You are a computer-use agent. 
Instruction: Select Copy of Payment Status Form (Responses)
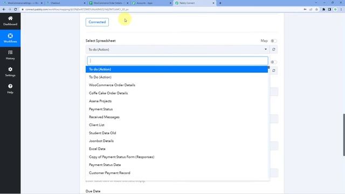177,157
